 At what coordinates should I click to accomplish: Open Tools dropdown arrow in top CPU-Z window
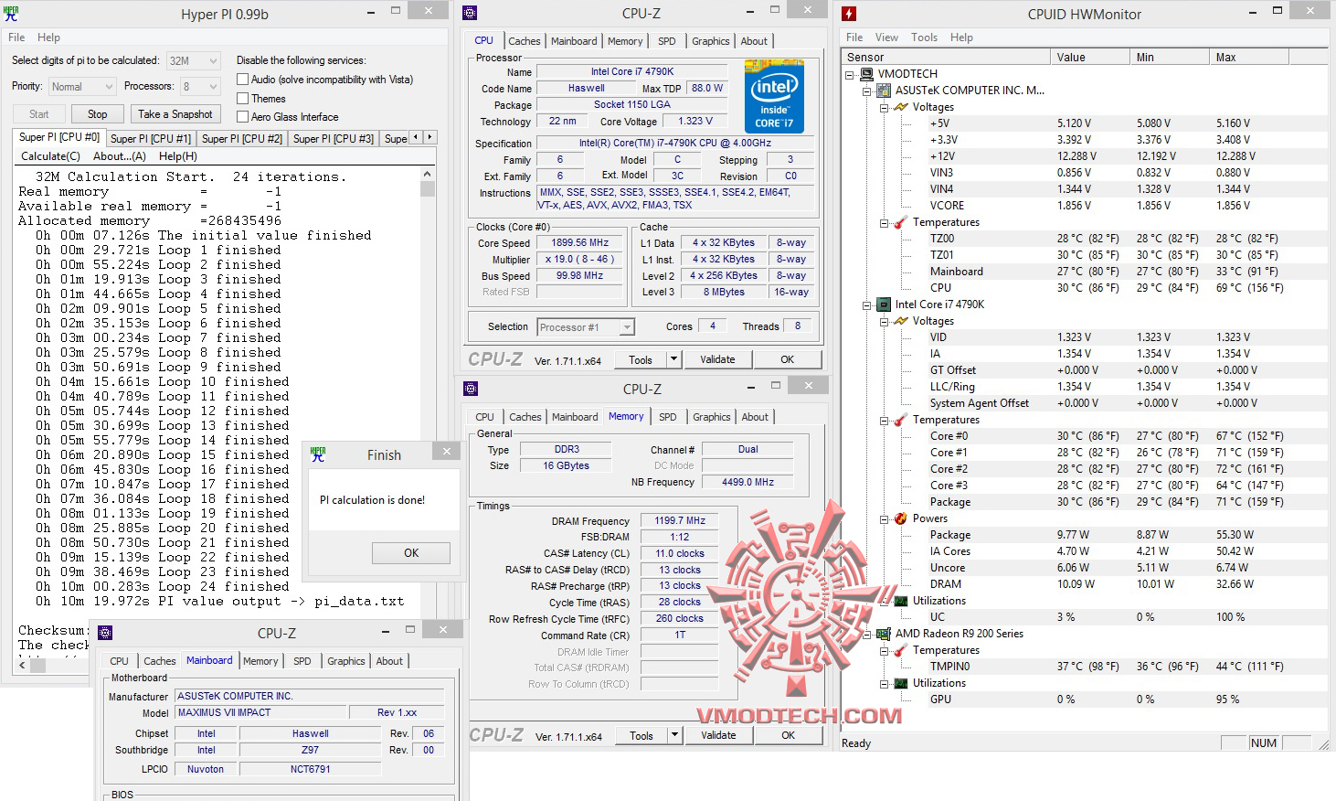pyautogui.click(x=674, y=359)
